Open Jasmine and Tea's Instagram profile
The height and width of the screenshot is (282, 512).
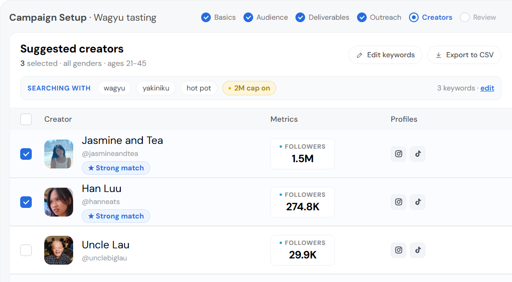398,154
